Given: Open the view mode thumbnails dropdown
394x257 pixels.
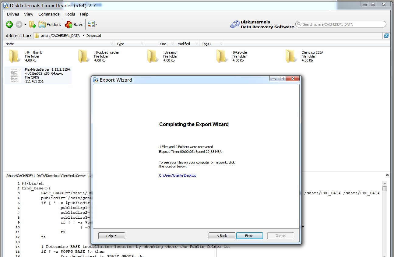Looking at the screenshot, I should coord(92,24).
